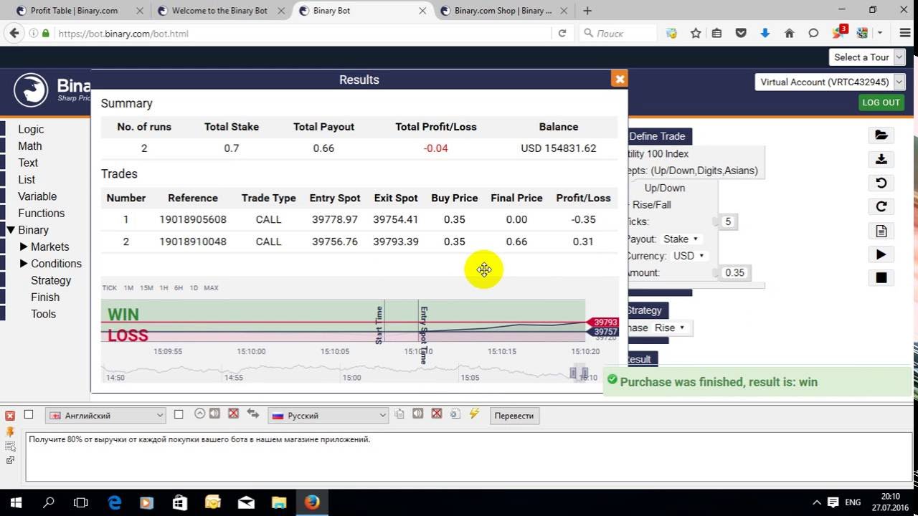Copy translated text icon
The image size is (918, 516).
(x=399, y=414)
